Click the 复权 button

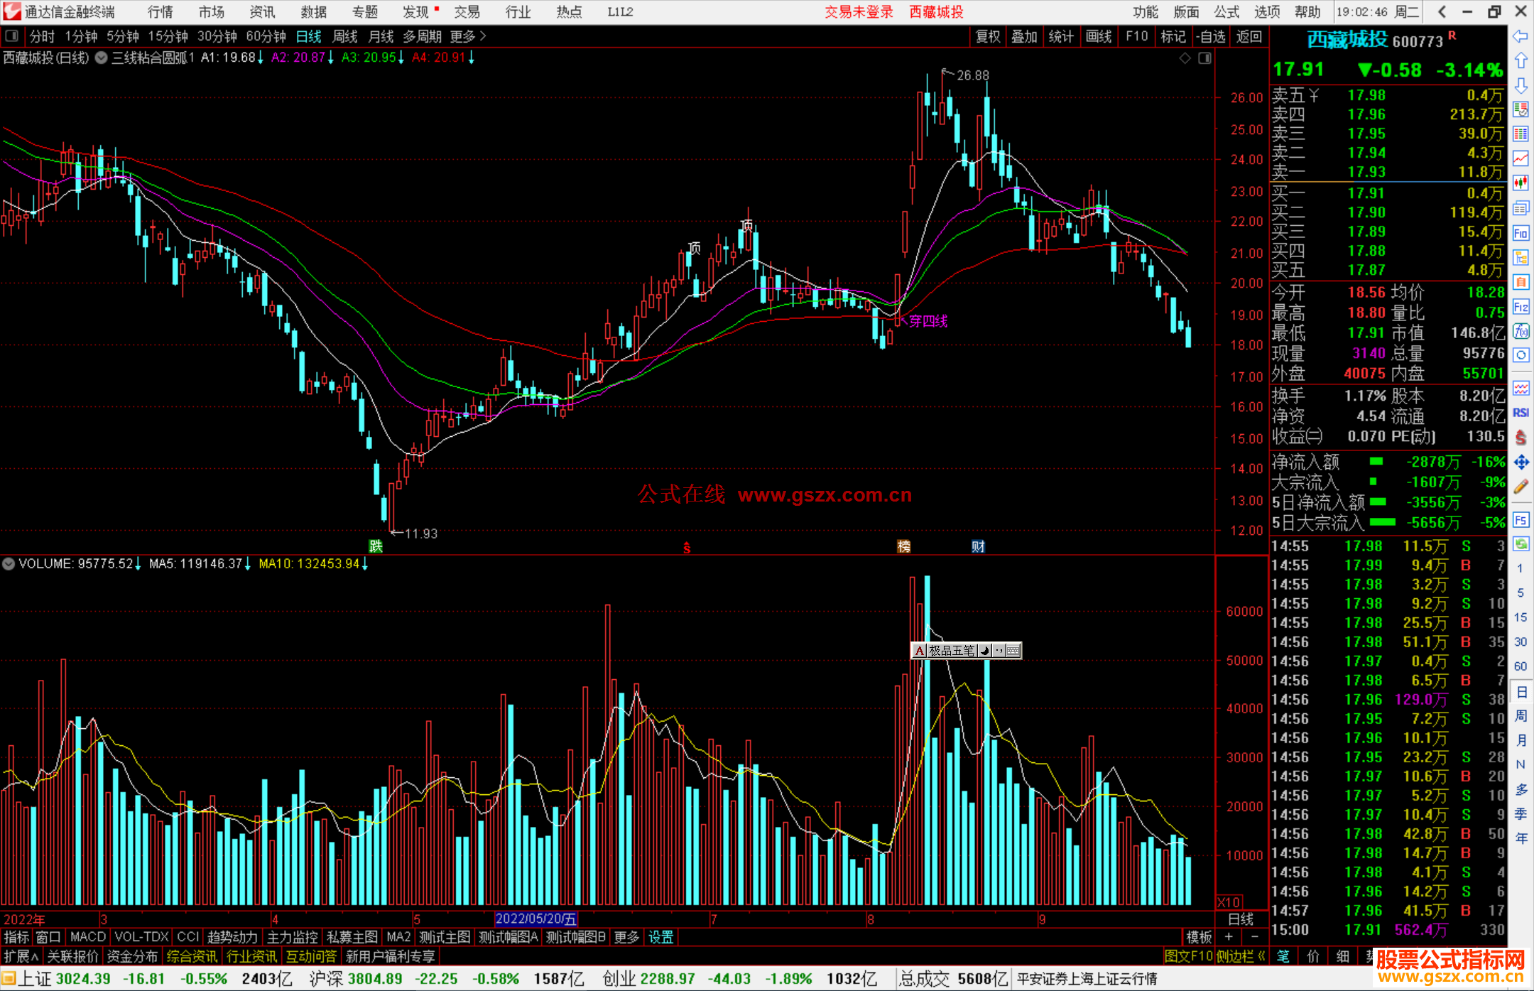(988, 36)
